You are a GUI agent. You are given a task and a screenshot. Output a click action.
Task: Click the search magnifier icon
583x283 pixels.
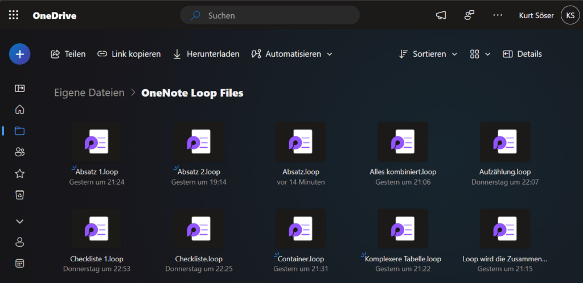[195, 15]
